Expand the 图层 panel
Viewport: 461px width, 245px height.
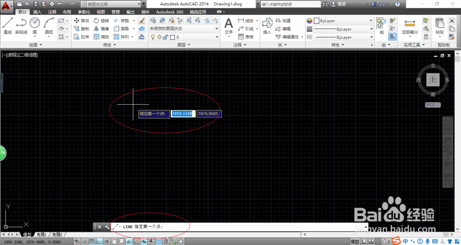[x=184, y=45]
